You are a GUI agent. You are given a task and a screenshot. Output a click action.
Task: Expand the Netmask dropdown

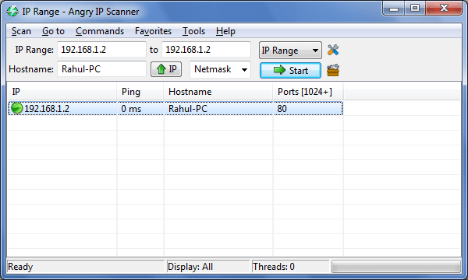(x=220, y=69)
